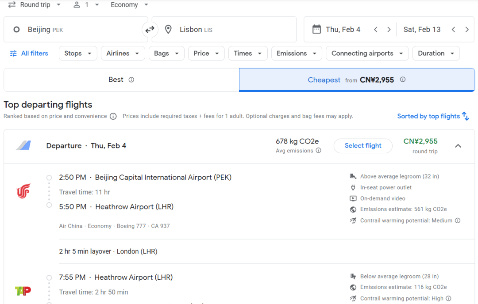Click the round trip arrows icon

pyautogui.click(x=12, y=5)
